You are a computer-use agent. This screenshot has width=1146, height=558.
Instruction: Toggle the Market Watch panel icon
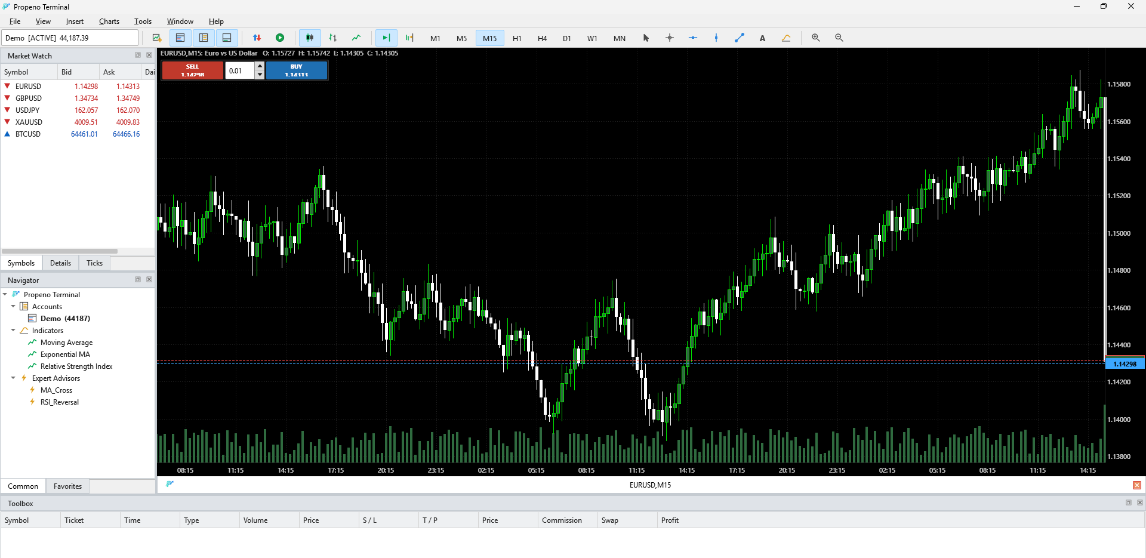(x=180, y=38)
